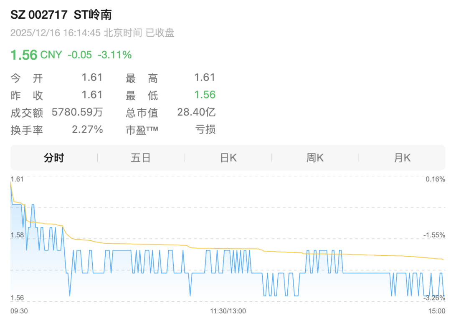Click the 今开 opening price label
Viewport: 451px width, 320px height.
pyautogui.click(x=27, y=78)
